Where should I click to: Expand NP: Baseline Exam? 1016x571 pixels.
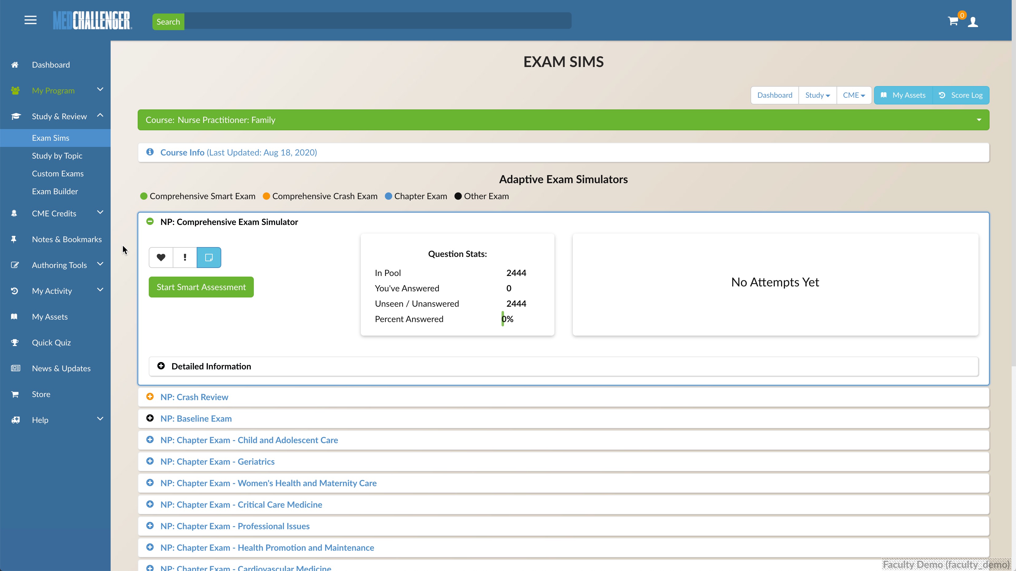point(150,418)
